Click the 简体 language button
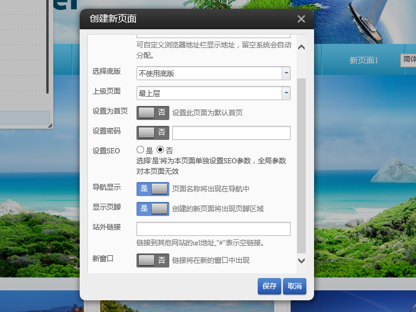This screenshot has height=312, width=416. [408, 60]
